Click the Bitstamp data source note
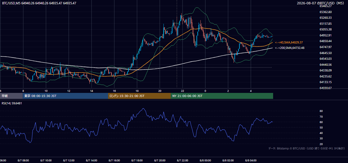 point(307,148)
